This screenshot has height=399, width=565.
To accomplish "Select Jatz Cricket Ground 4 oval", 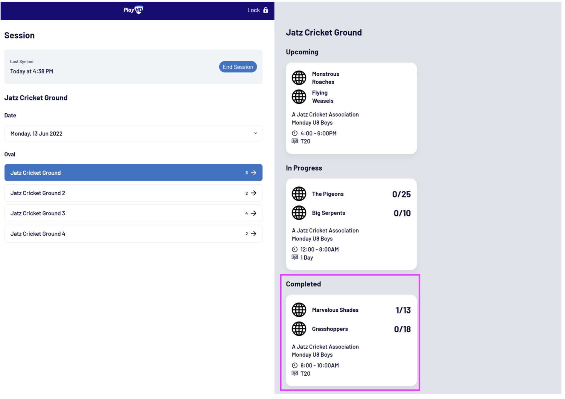I will pos(133,234).
